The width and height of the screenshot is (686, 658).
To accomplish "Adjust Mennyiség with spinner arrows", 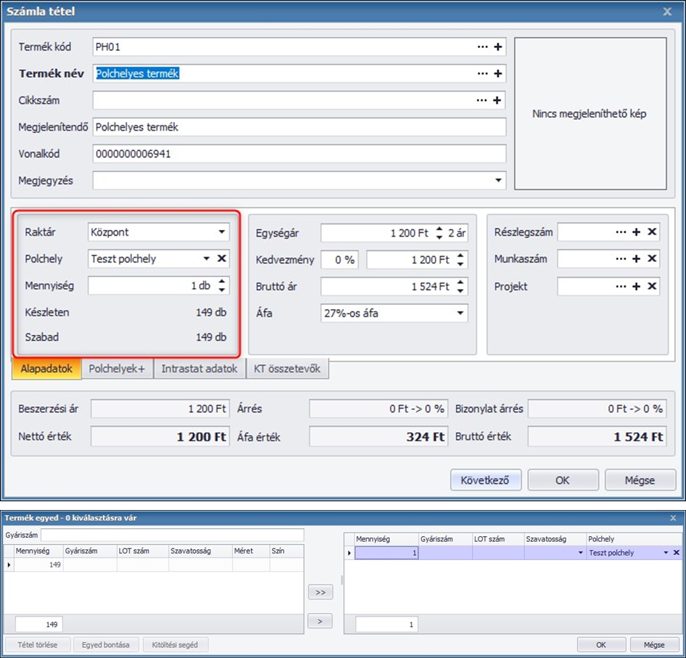I will coord(222,286).
